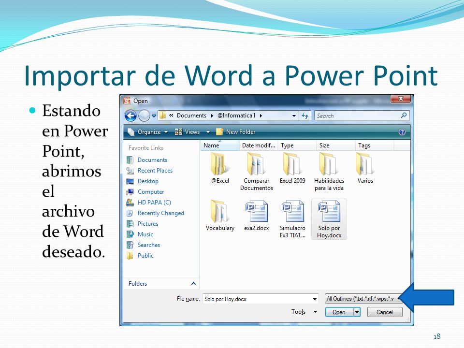This screenshot has height=348, width=464.
Task: Open Music in Favorite Links
Action: [x=145, y=234]
